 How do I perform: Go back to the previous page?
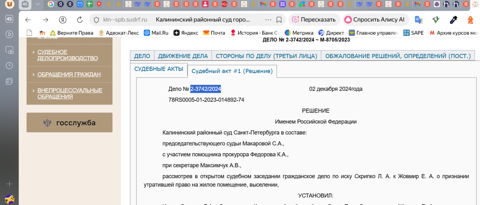(28, 20)
